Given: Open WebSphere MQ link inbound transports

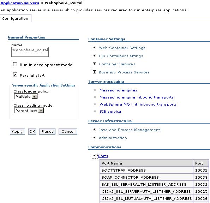Looking at the screenshot, I should [138, 104].
